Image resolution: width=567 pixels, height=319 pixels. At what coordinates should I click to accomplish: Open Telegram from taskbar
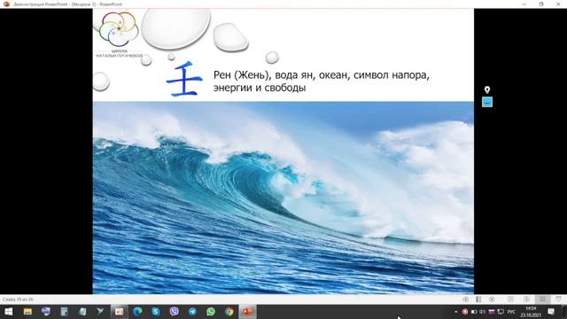[x=192, y=311]
